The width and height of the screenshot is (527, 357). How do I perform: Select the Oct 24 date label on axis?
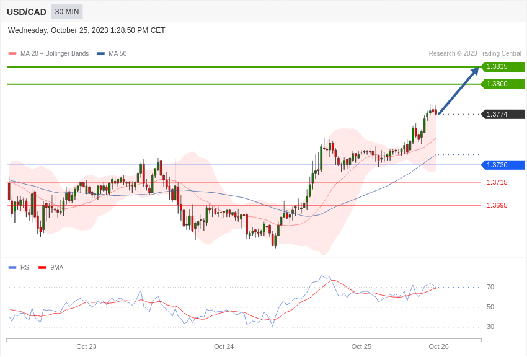coord(224,346)
